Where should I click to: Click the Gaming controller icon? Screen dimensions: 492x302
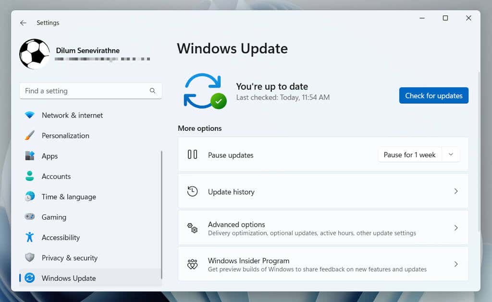pos(29,217)
